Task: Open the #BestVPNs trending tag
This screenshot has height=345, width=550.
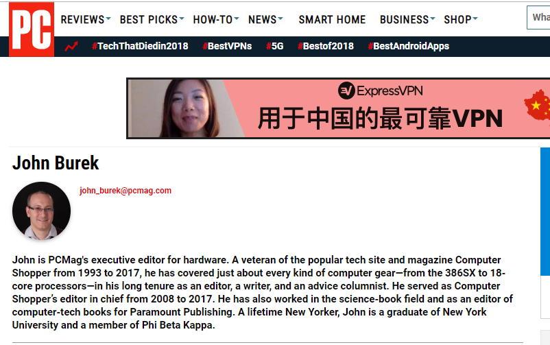Action: tap(227, 47)
